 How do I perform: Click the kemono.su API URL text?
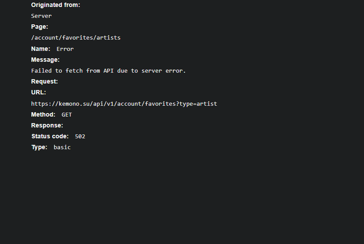(124, 104)
